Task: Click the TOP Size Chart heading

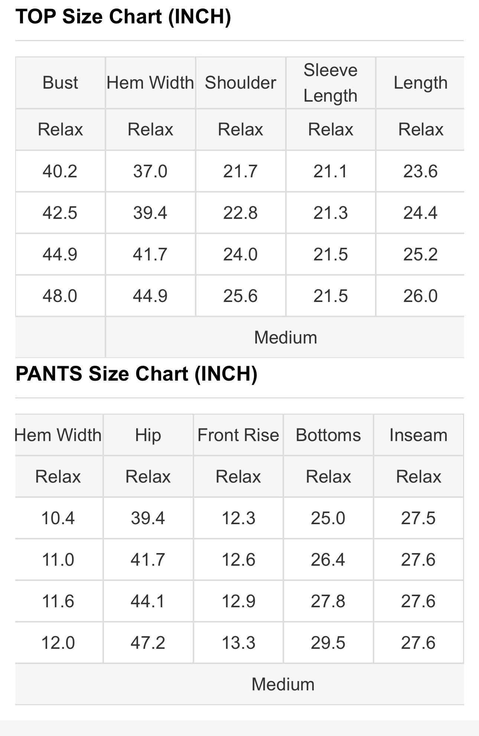Action: click(x=123, y=17)
